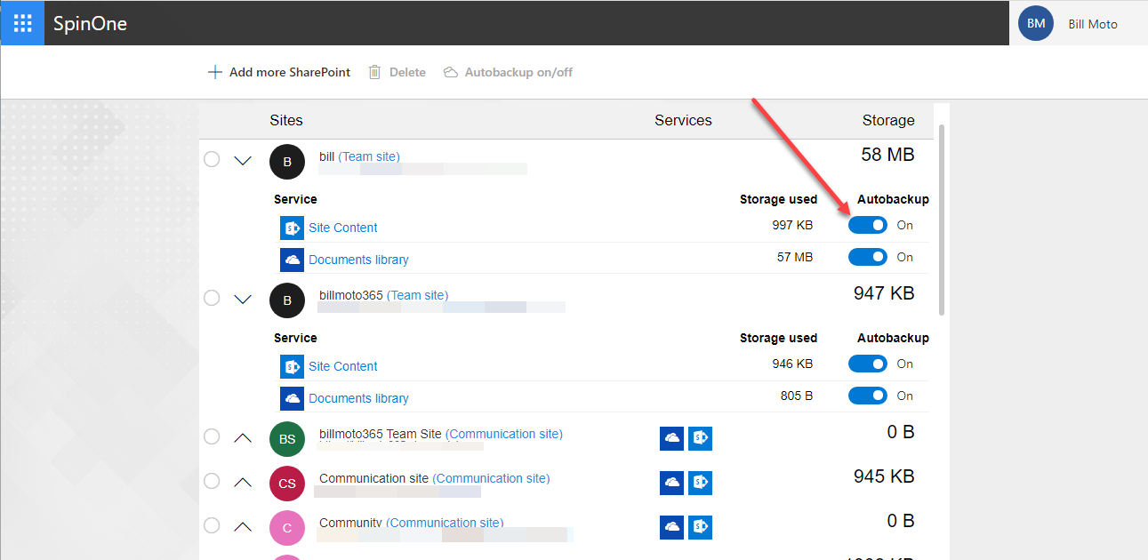Click the Sites column header
This screenshot has height=560, width=1148.
click(x=286, y=120)
